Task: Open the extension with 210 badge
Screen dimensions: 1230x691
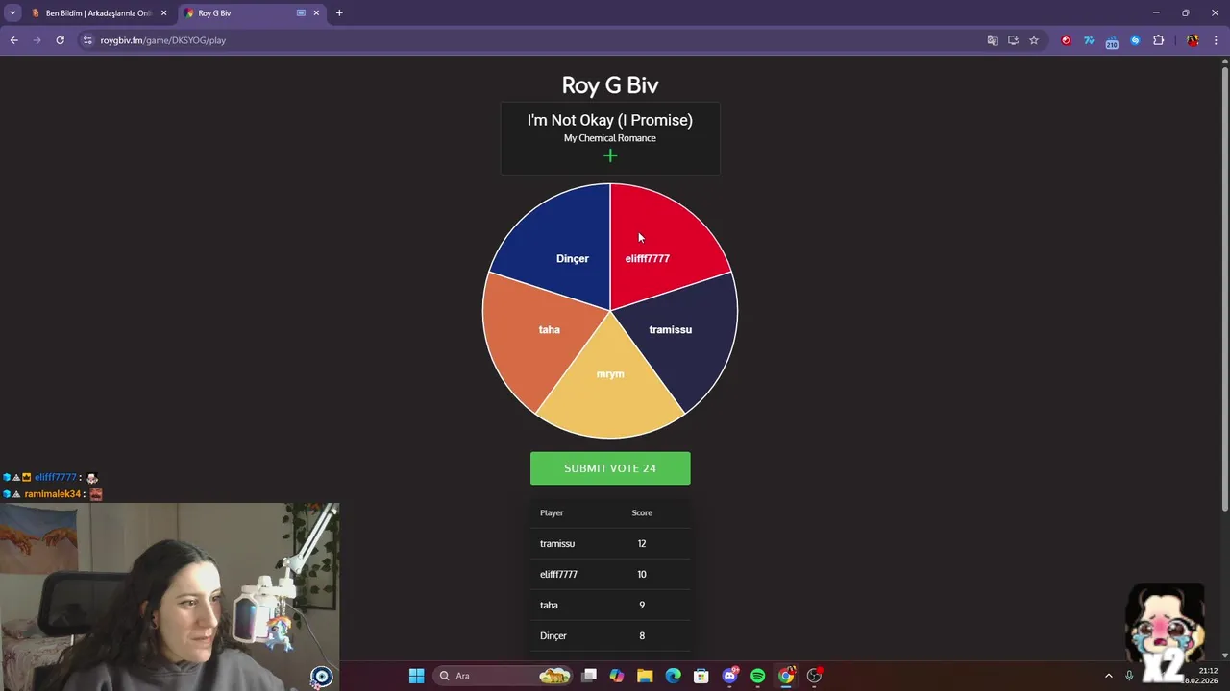Action: pos(1112,41)
